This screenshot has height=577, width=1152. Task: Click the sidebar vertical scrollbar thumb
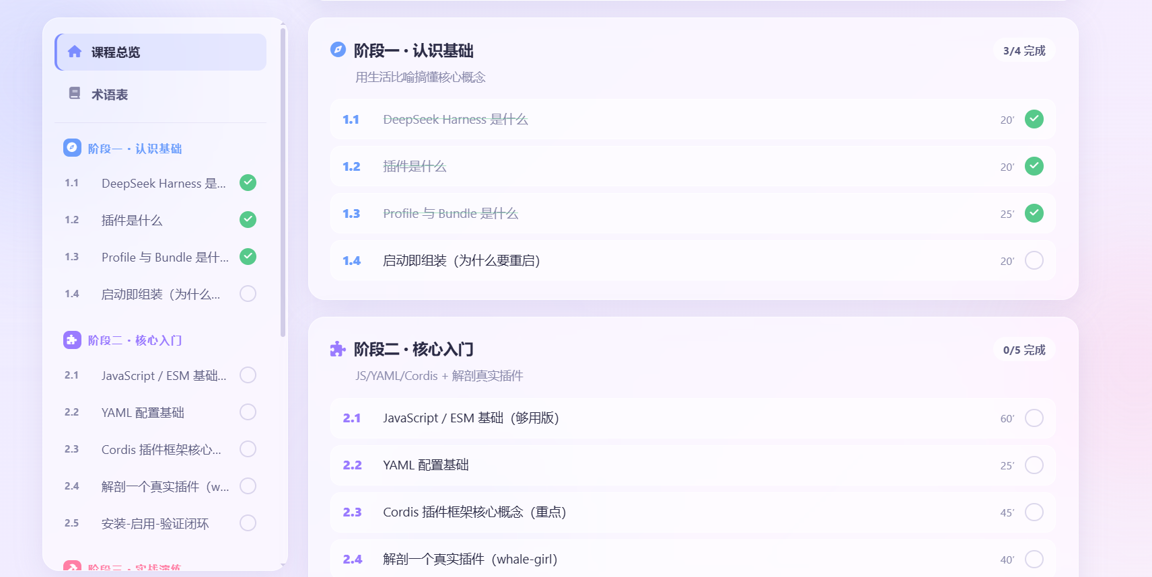pos(283,182)
